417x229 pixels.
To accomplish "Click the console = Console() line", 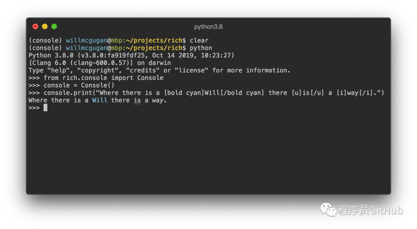I will pos(79,85).
